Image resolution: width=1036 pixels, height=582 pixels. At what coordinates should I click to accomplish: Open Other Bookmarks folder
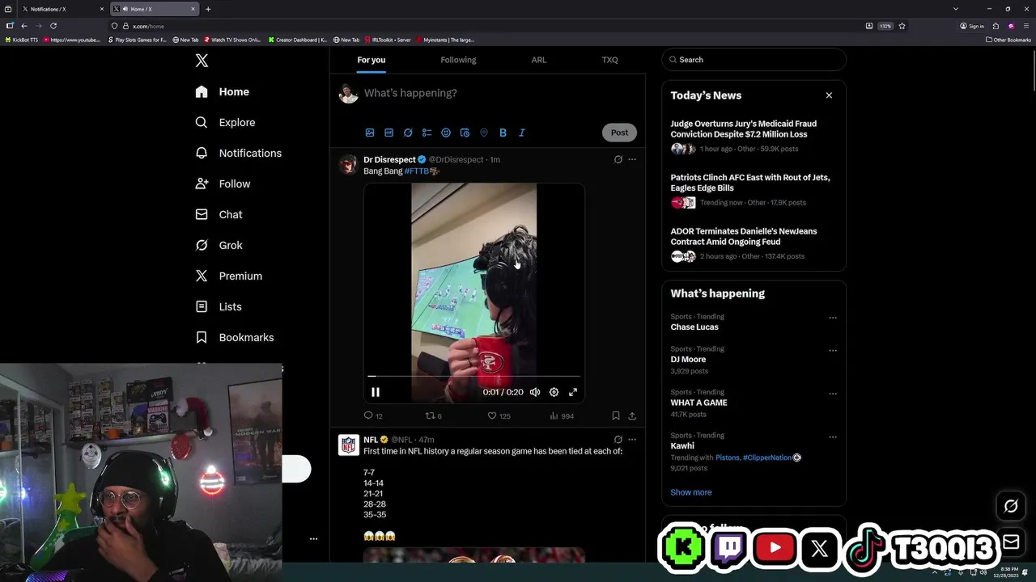tap(1008, 40)
